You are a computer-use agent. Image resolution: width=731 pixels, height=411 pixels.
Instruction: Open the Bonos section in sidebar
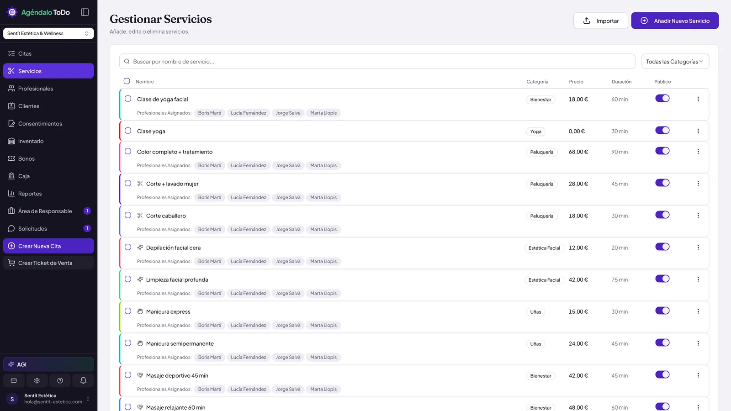(x=48, y=158)
